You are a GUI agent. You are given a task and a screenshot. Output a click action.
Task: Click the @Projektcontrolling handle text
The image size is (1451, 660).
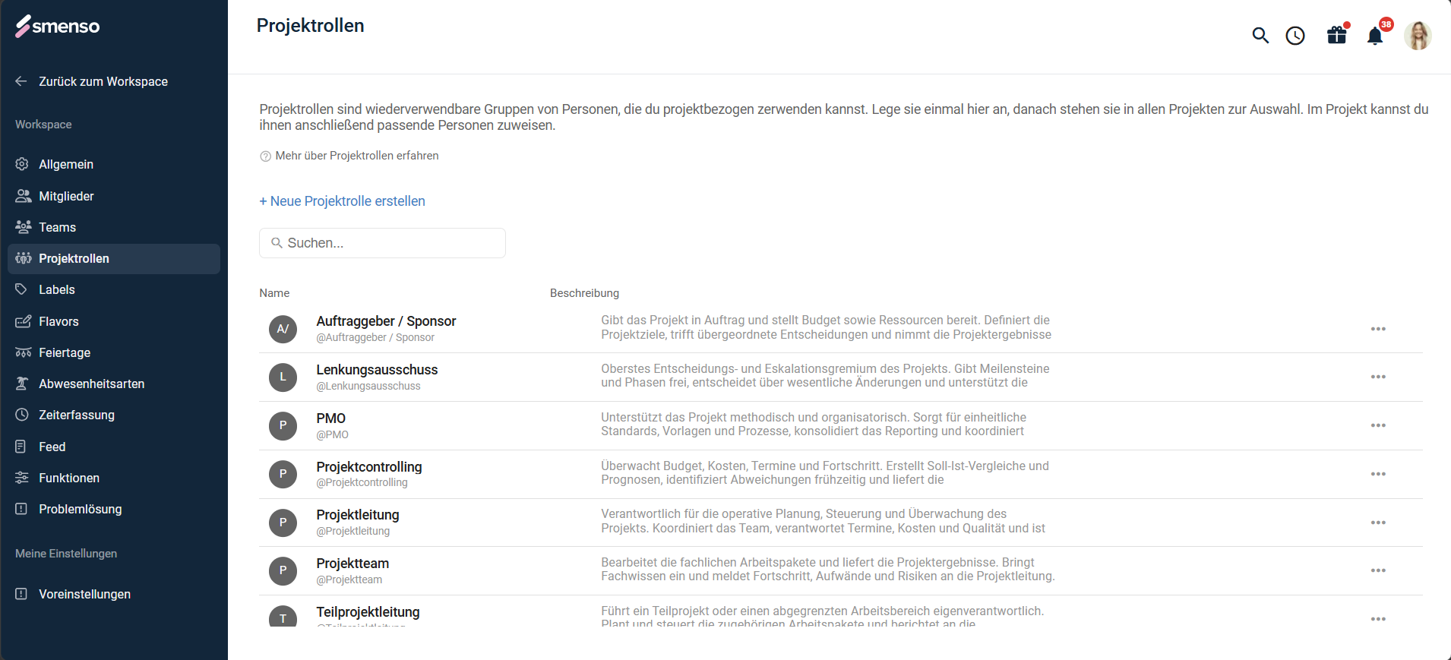pyautogui.click(x=362, y=482)
